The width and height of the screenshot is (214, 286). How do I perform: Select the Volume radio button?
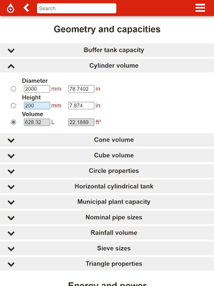[13, 122]
